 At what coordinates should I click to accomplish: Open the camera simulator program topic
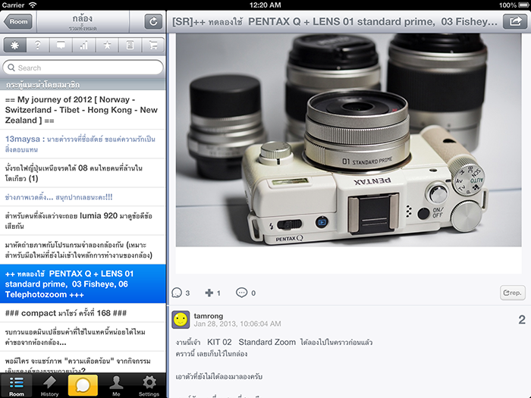pos(83,249)
